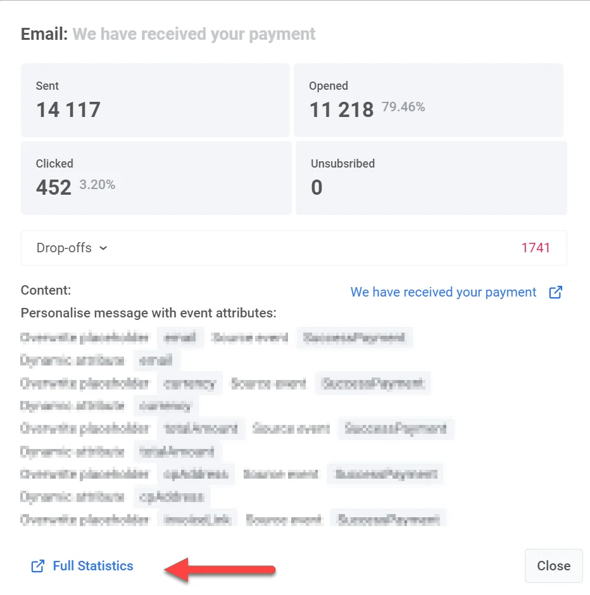Click the Drop-offs label text

[64, 248]
